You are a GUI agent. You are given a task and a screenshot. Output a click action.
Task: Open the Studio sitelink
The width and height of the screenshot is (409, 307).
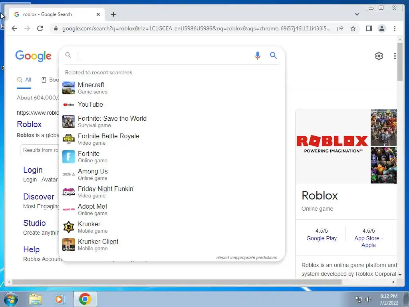34,223
